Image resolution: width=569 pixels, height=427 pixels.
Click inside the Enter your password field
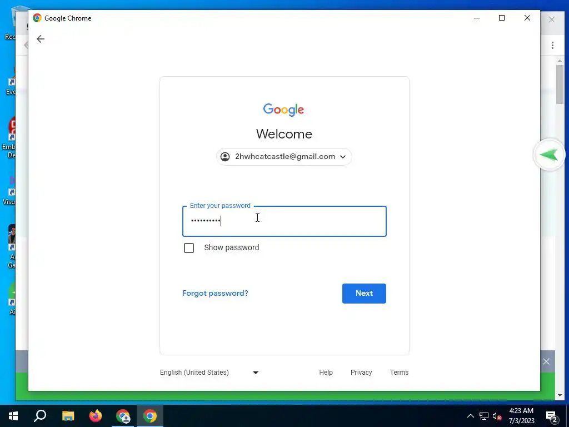coord(284,221)
